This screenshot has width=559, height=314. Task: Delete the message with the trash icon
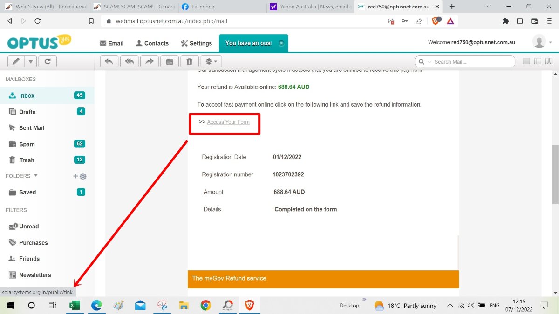coord(189,61)
